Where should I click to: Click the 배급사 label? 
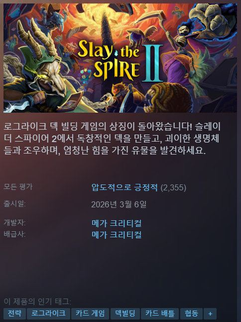(x=14, y=234)
